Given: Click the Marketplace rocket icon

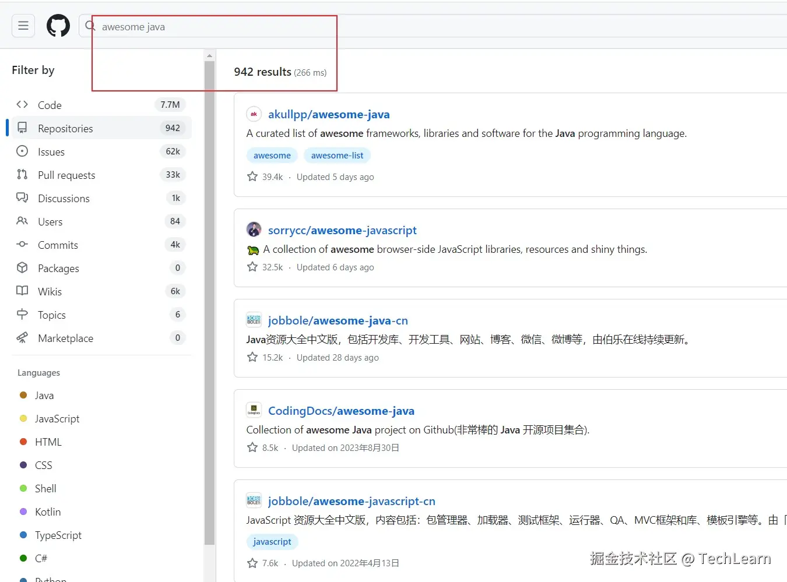Looking at the screenshot, I should click(22, 338).
